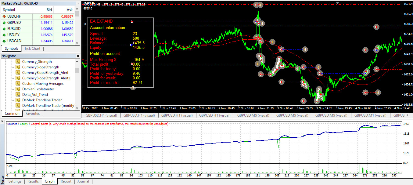The image size is (413, 185).
Task: Click the Bid column header
Action: pos(48,10)
